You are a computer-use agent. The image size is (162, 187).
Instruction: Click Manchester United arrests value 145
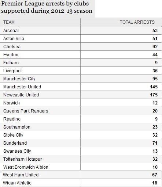pos(154,87)
